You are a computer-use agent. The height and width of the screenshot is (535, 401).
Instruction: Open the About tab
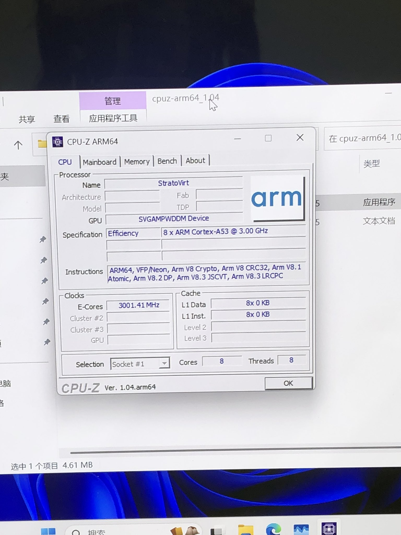coord(195,161)
